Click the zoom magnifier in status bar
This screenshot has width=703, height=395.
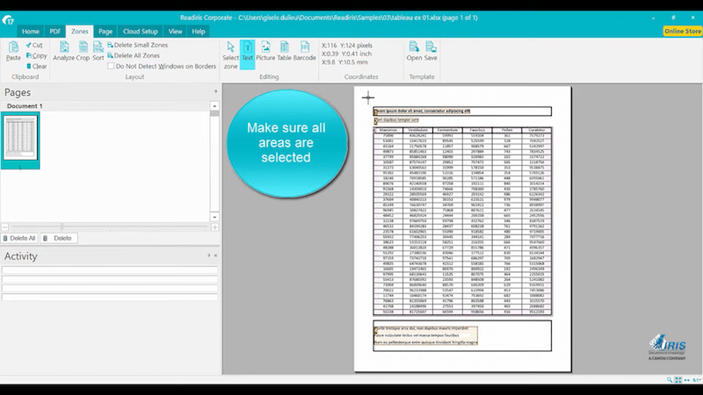[670, 380]
